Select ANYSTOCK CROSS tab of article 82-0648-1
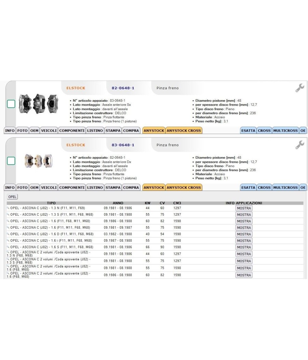The image size is (308, 360). [184, 131]
